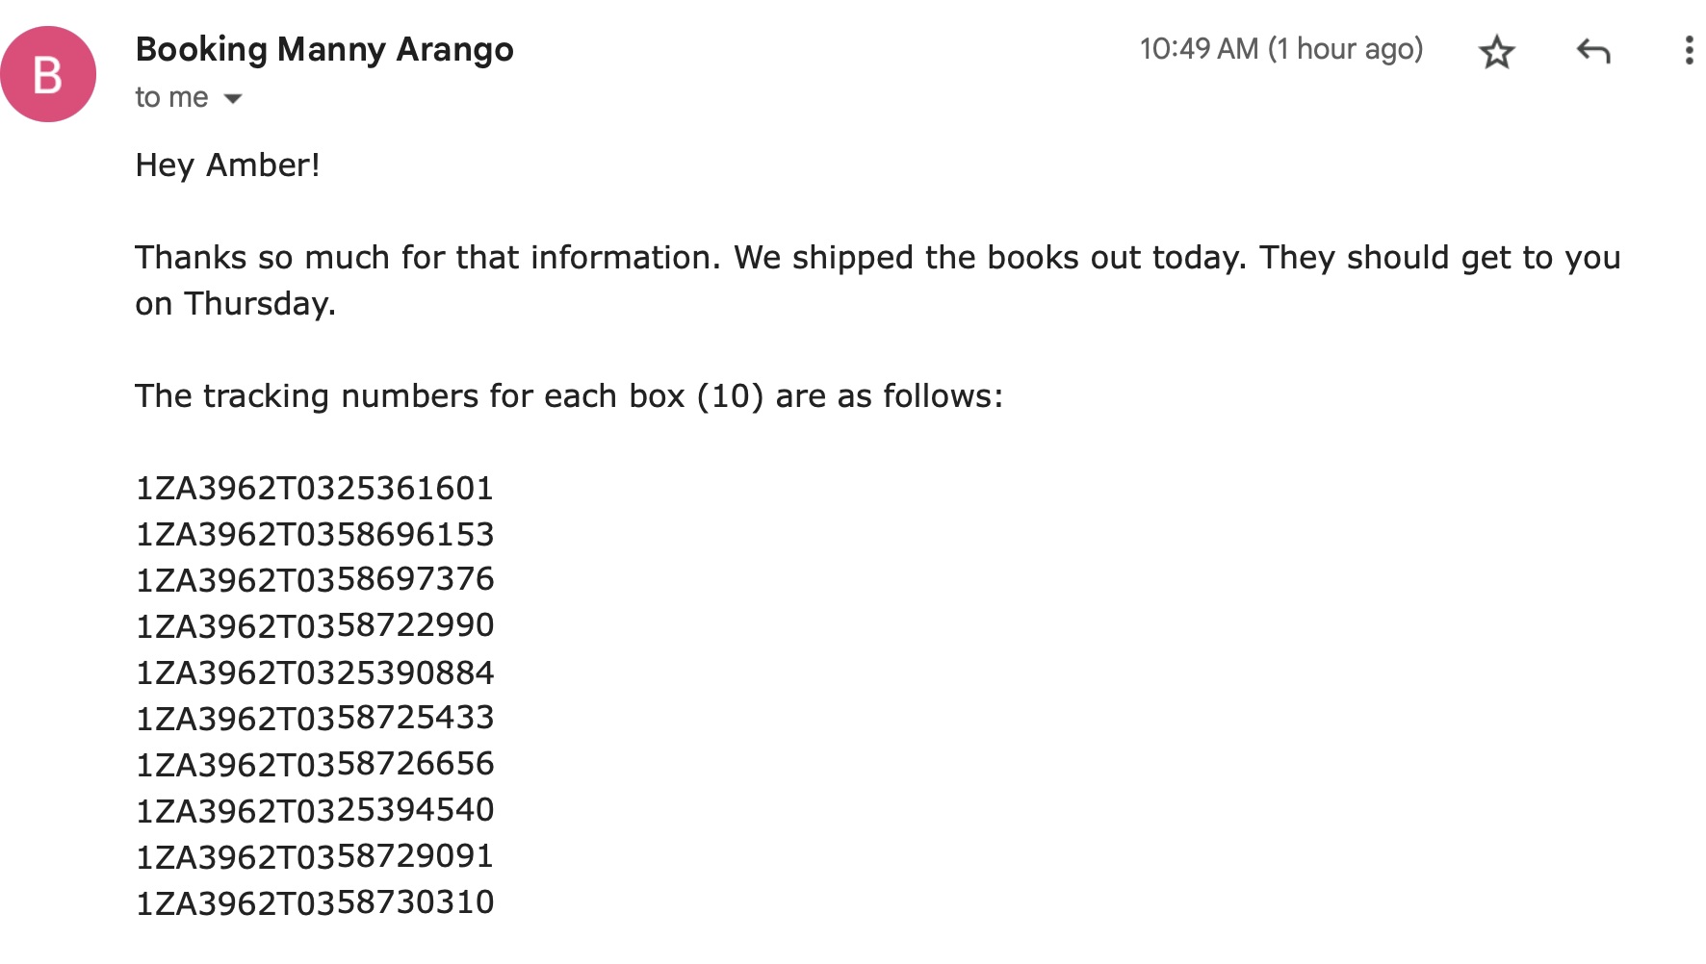Screen dimensions: 1706x964
Task: Click tracking number ending in 726656
Action: [314, 764]
